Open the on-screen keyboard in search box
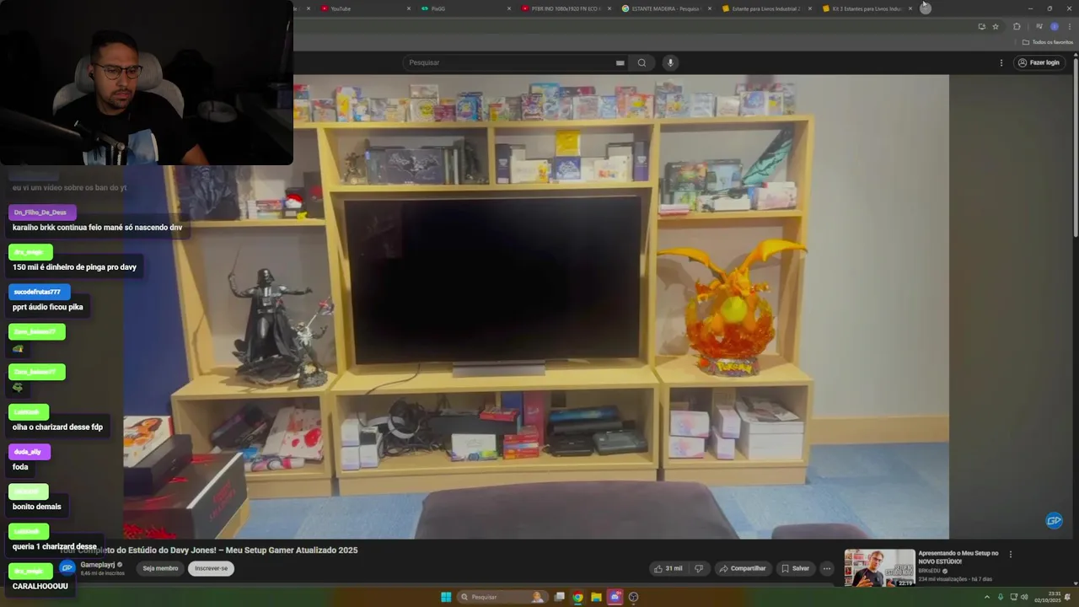1079x607 pixels. tap(620, 62)
